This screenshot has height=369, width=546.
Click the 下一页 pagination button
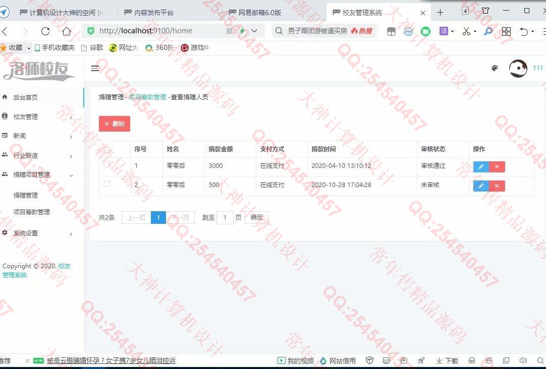(180, 217)
